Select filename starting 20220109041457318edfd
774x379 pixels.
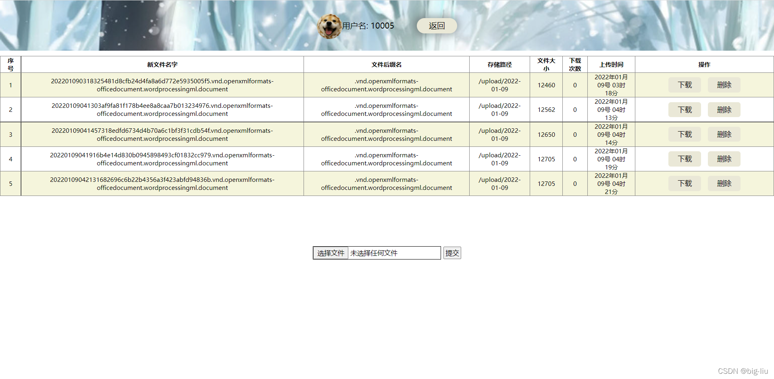coord(162,134)
